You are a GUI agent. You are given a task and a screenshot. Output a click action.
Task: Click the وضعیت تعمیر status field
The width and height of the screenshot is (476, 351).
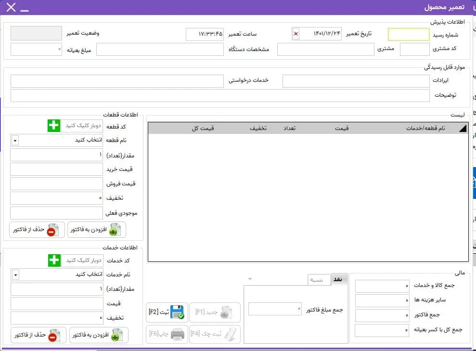coord(36,33)
